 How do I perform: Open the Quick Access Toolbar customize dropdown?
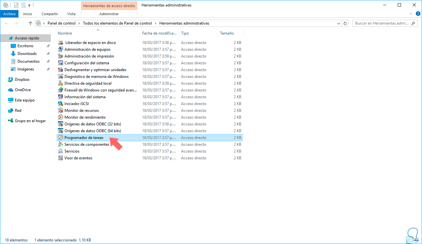click(29, 5)
